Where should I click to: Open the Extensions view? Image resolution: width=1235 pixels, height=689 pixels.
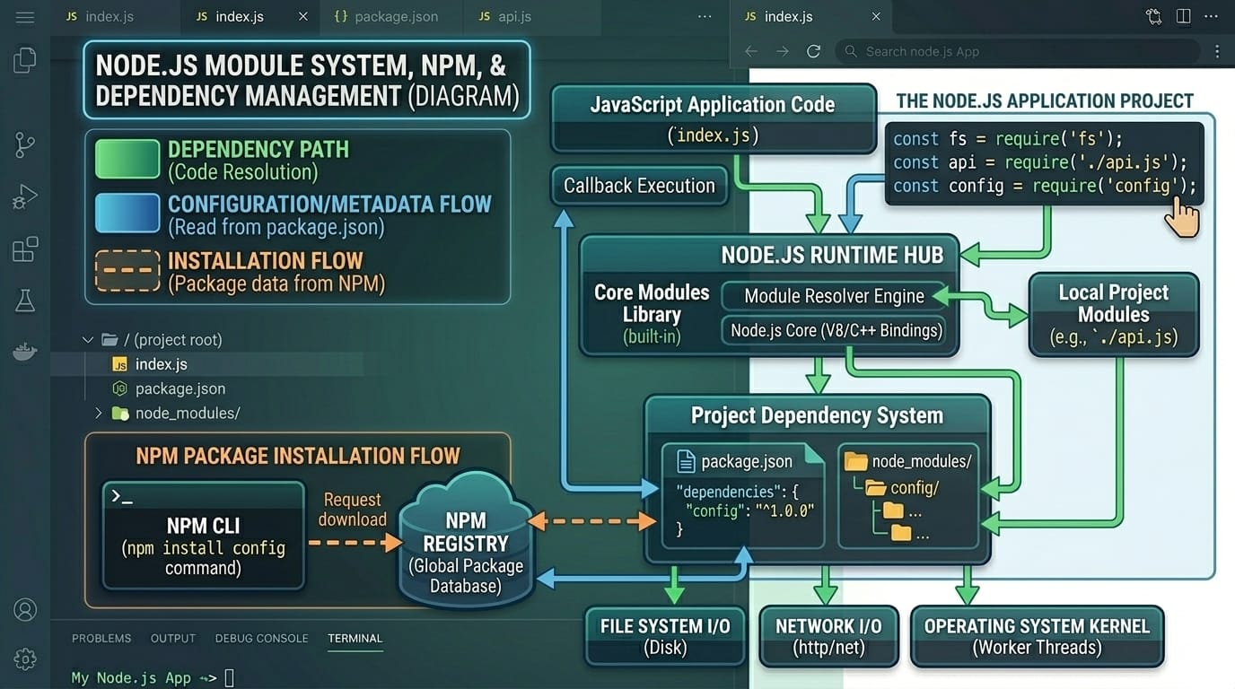point(25,249)
